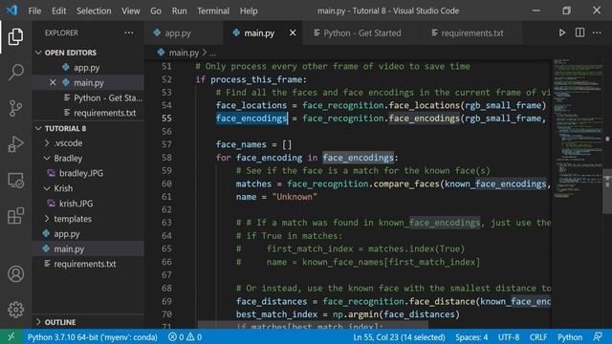
Task: Change file encoding UTF-8
Action: tap(509, 337)
